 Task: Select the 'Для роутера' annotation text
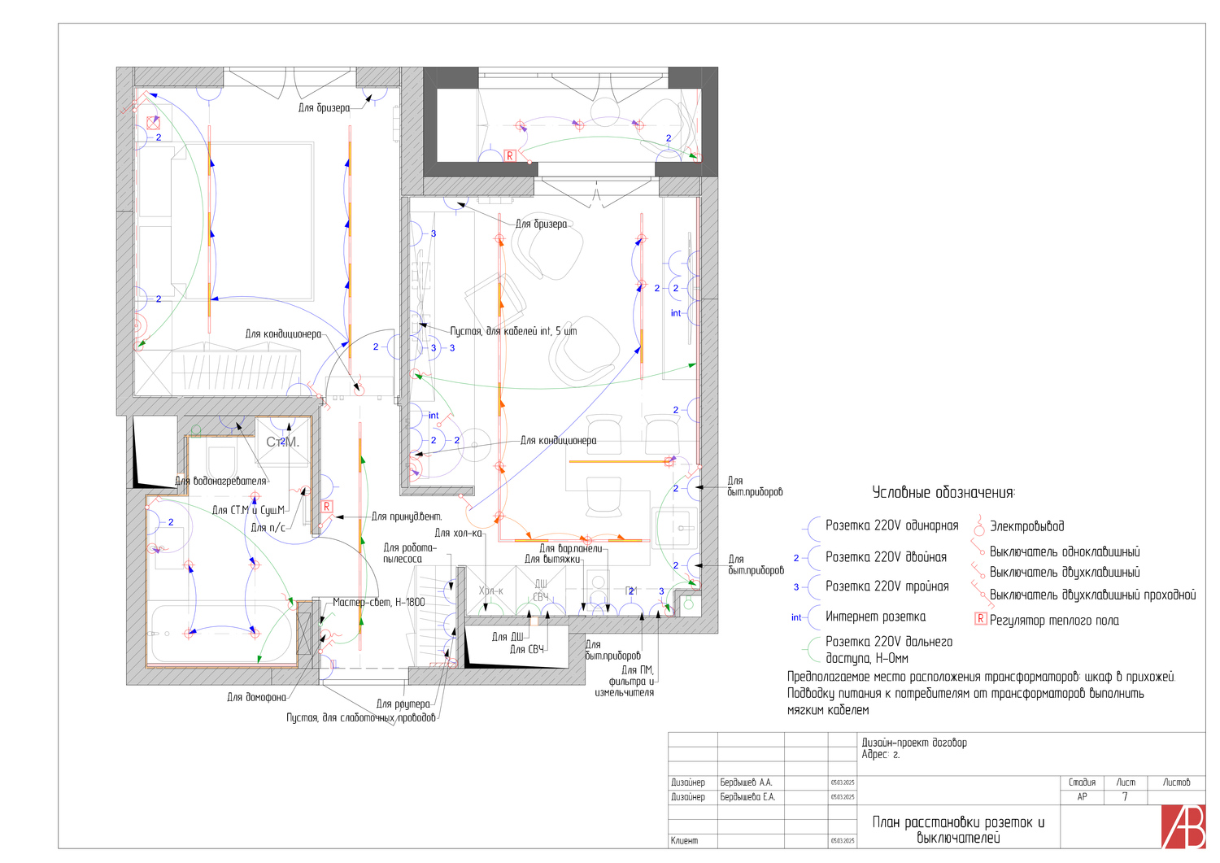tap(403, 704)
